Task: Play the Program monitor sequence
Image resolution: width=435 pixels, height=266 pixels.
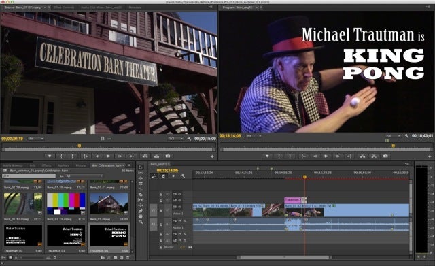Action: click(x=326, y=156)
